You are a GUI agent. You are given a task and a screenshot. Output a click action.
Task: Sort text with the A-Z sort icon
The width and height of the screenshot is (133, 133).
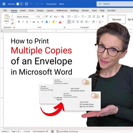click(98, 17)
